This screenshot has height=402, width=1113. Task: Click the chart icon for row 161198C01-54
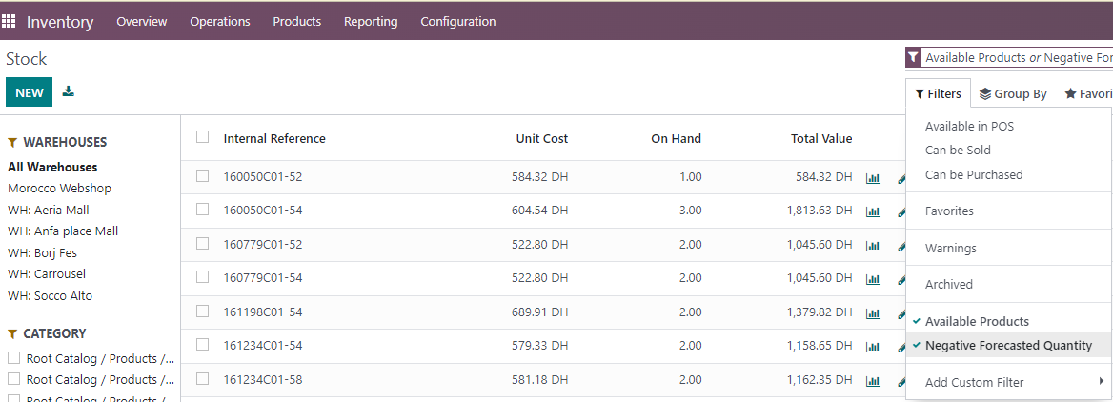coord(873,312)
